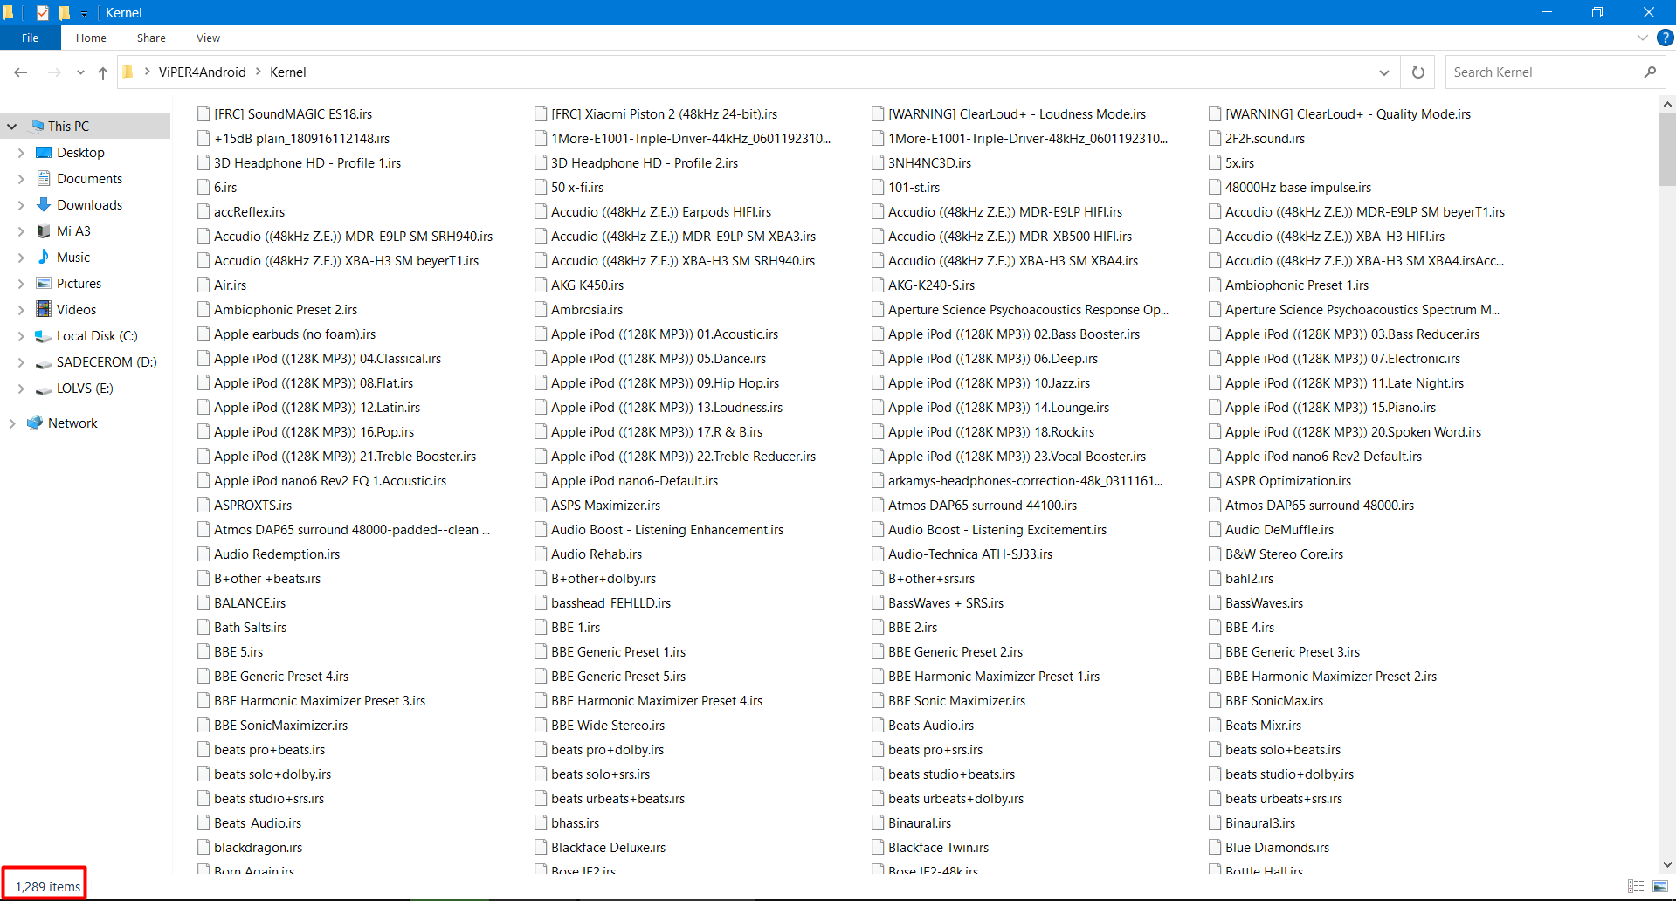The image size is (1676, 901).
Task: Refresh the Kernel folder view
Action: pos(1418,72)
